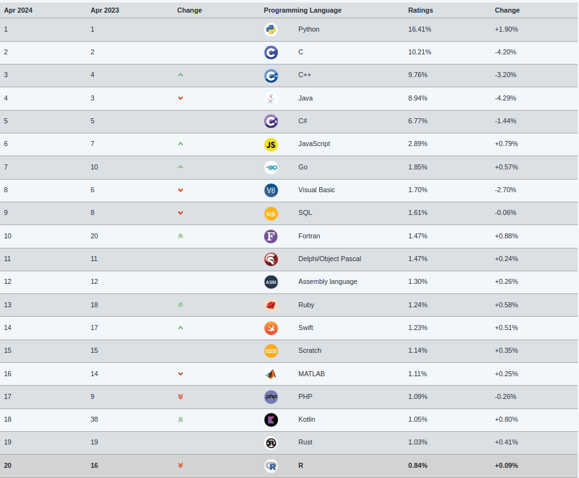Screen dimensions: 579x478
Task: Select the highlighted R language row
Action: (x=289, y=466)
